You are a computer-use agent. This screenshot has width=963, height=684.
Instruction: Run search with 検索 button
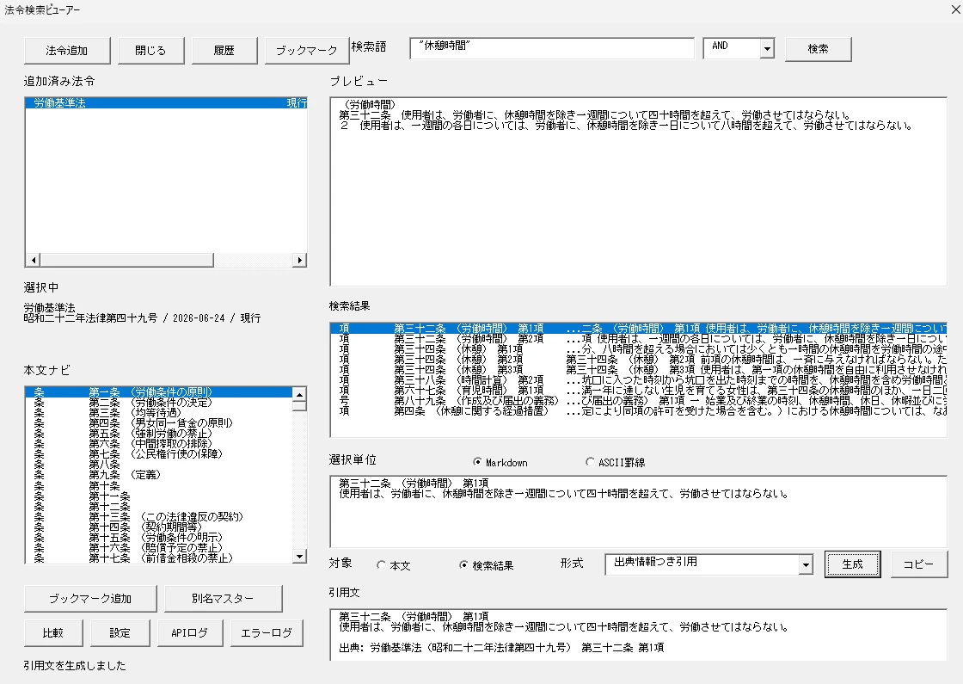click(x=818, y=48)
